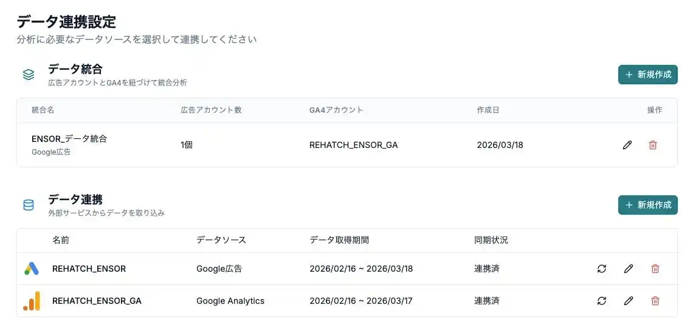
Task: Resync the REHATCH_ENSOR_GA data source
Action: (602, 301)
